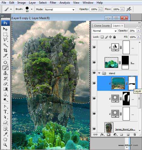Select the Type tool
Image resolution: width=142 pixels, height=150 pixels.
tap(5, 111)
